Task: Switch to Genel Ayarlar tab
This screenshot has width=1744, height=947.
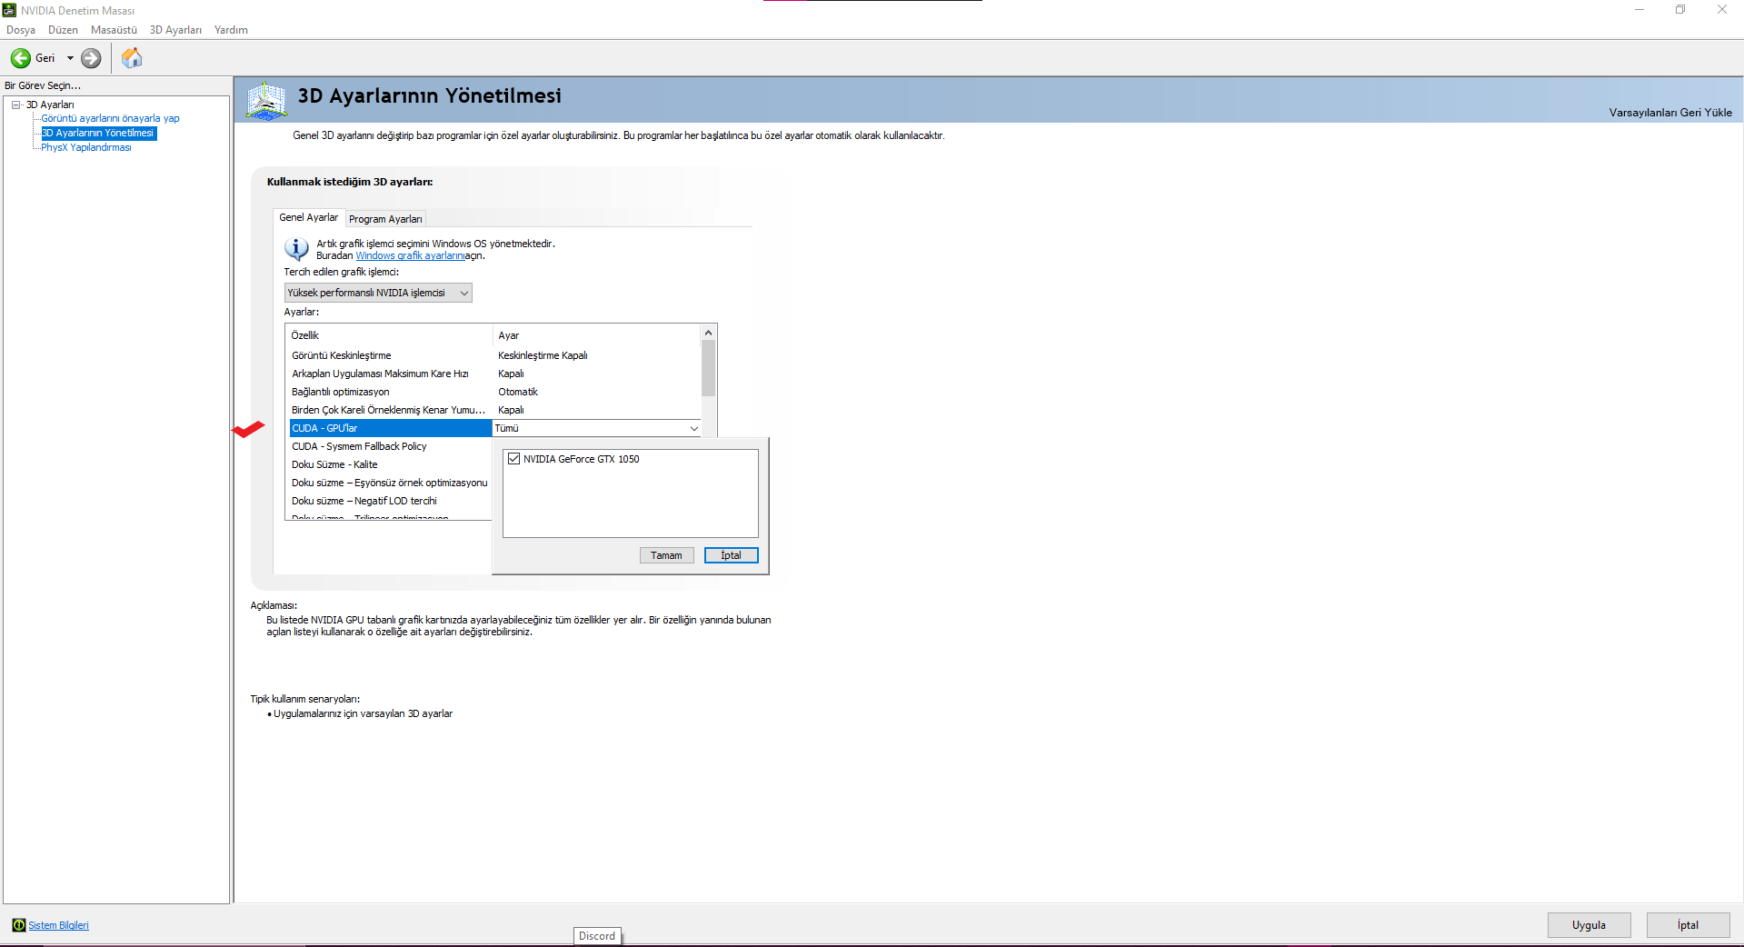Action: (309, 218)
